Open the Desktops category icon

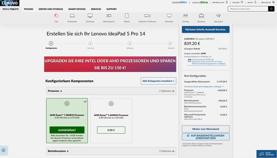coord(90,16)
